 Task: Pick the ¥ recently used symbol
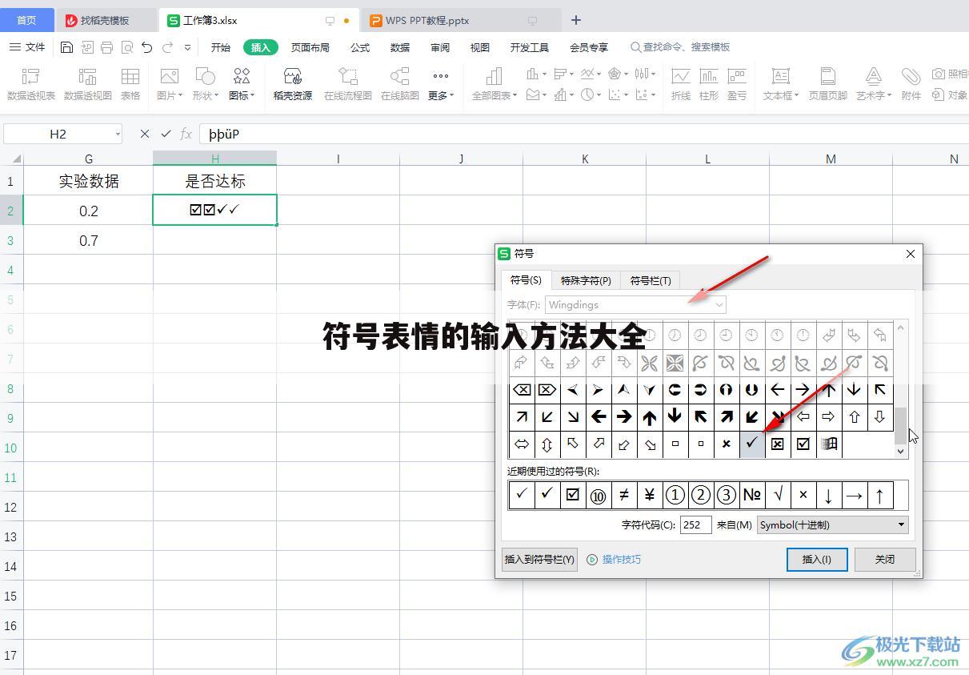[x=650, y=495]
